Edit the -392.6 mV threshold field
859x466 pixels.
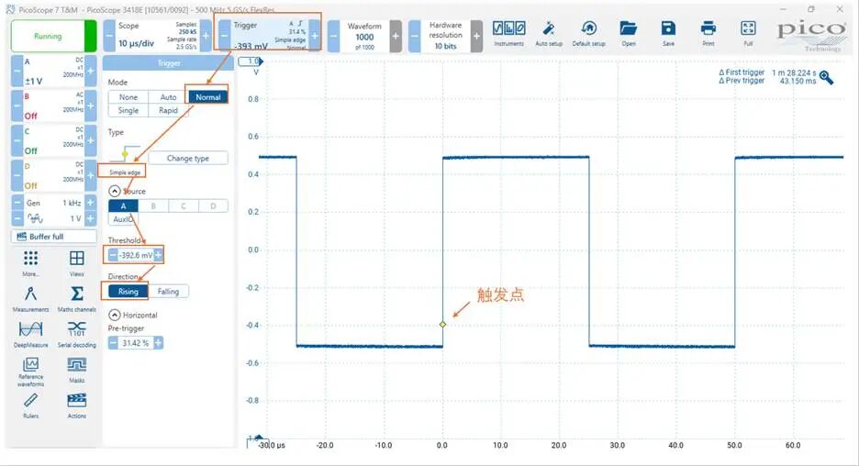(136, 255)
